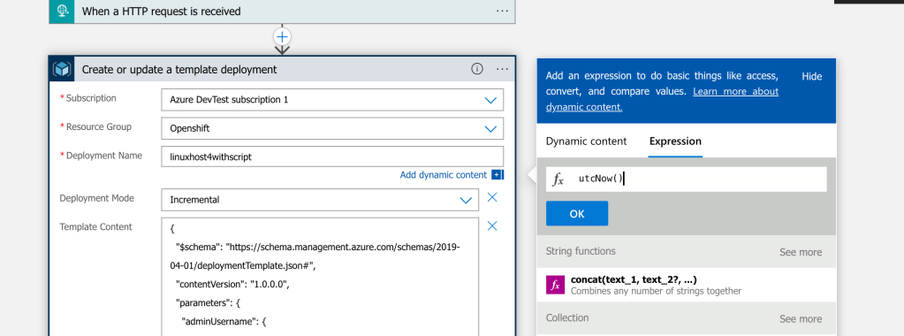Screen dimensions: 904x336
Task: Show info for template deployment action
Action: (x=477, y=69)
